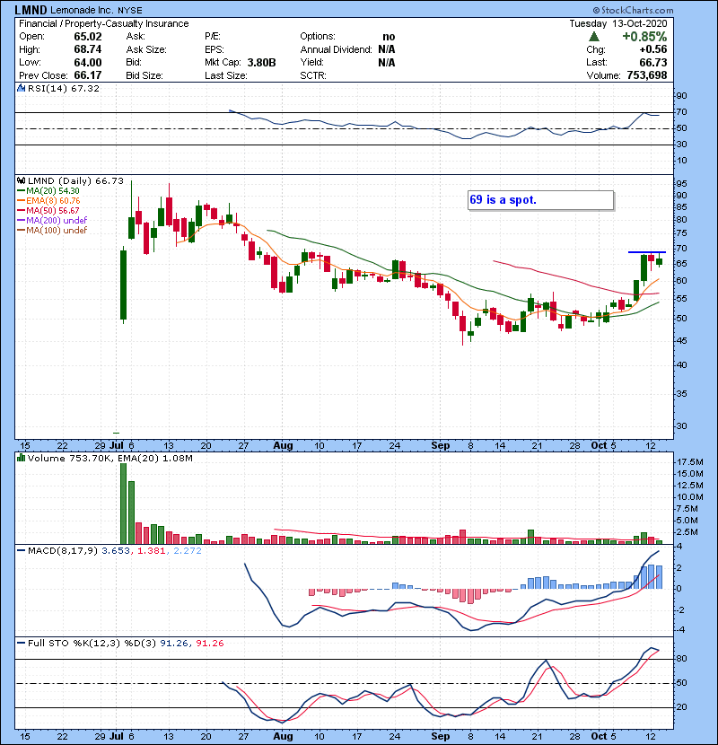Click the Lemonade Inc. company name
718x745 pixels.
tap(82, 10)
